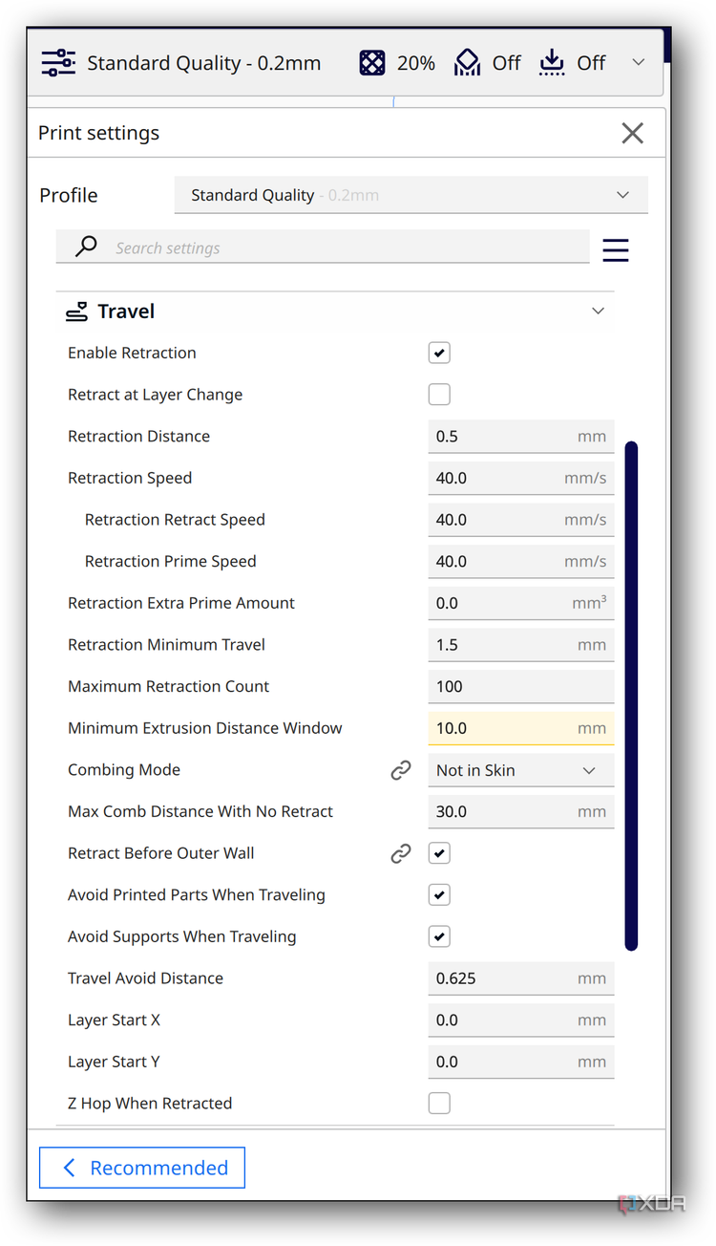The height and width of the screenshot is (1246, 716).
Task: Click the link icon beside Retract Before Outer Wall
Action: [401, 853]
